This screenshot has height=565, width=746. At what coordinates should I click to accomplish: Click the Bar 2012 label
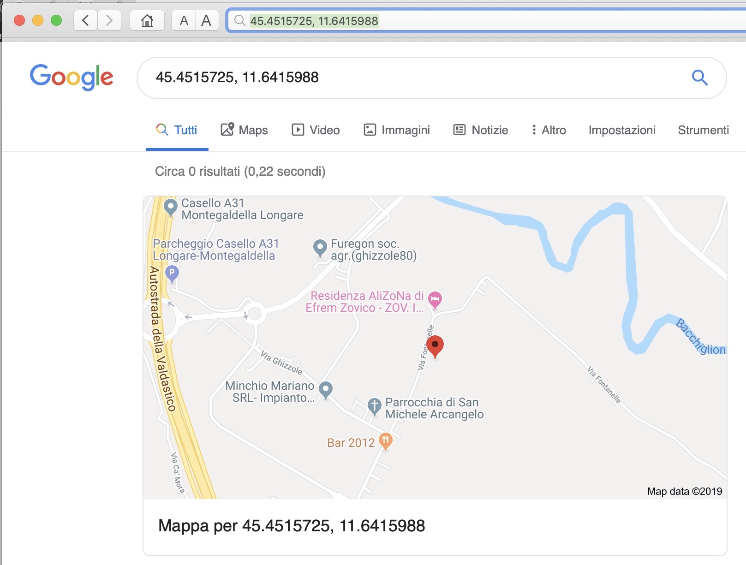[351, 443]
